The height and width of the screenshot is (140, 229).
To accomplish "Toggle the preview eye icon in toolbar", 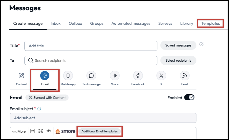I will coord(49,131).
